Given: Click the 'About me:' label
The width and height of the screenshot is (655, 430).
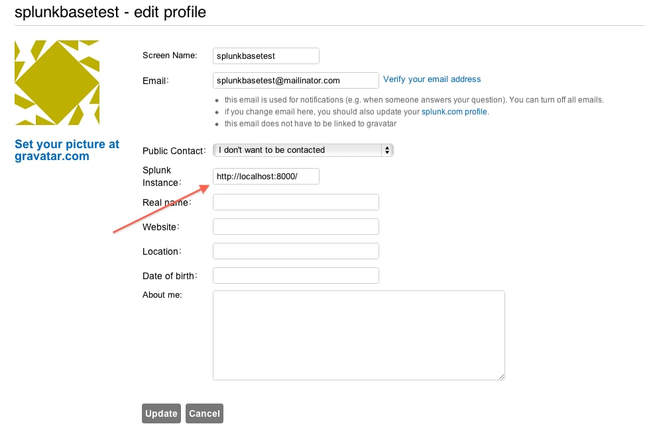Looking at the screenshot, I should click(162, 295).
